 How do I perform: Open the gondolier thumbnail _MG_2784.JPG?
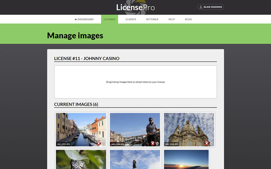tap(135, 130)
